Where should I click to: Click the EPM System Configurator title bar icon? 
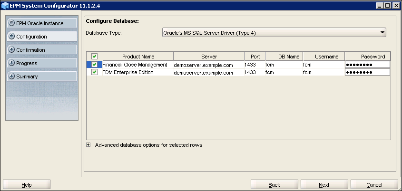pos(6,5)
